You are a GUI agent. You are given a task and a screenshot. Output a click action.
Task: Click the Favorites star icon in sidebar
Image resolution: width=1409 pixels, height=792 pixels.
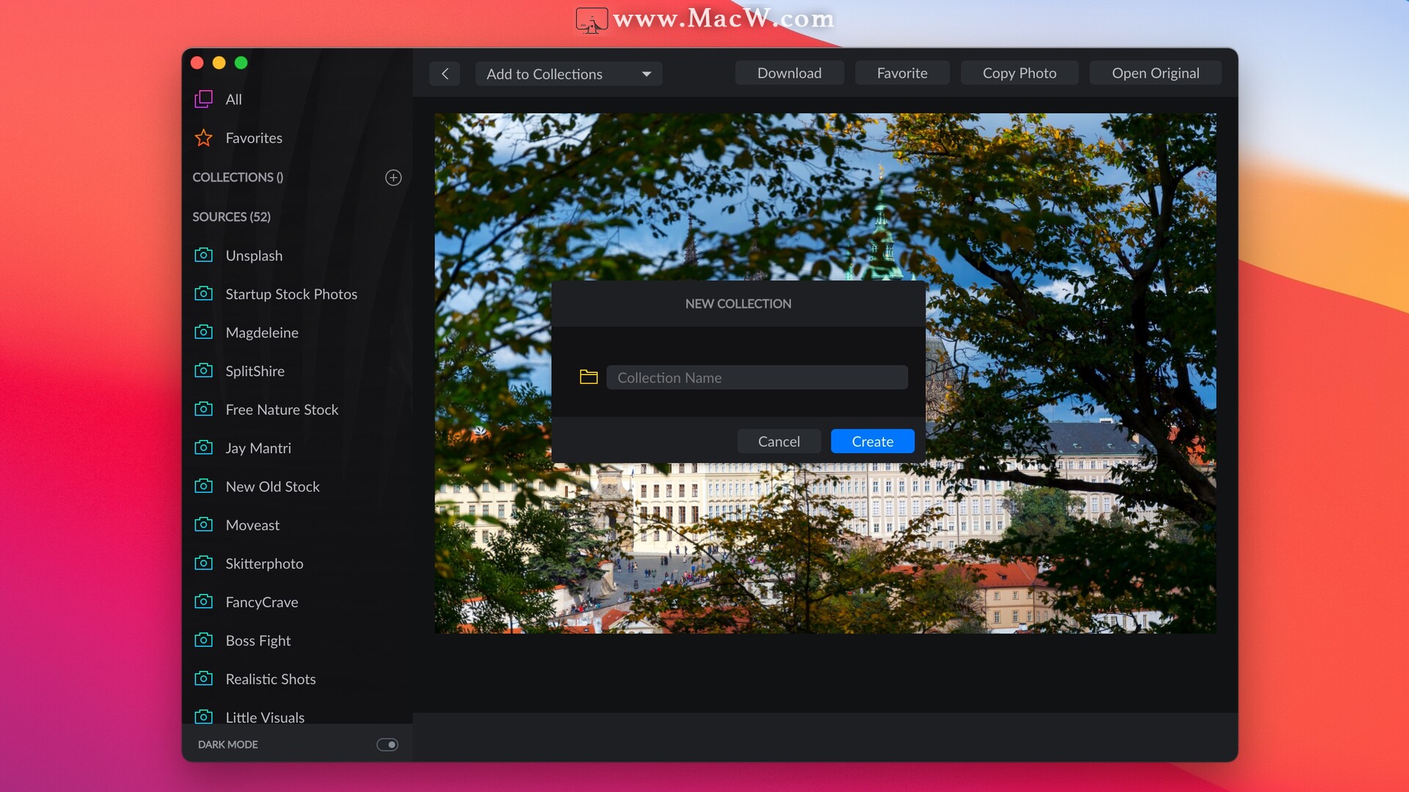coord(203,138)
